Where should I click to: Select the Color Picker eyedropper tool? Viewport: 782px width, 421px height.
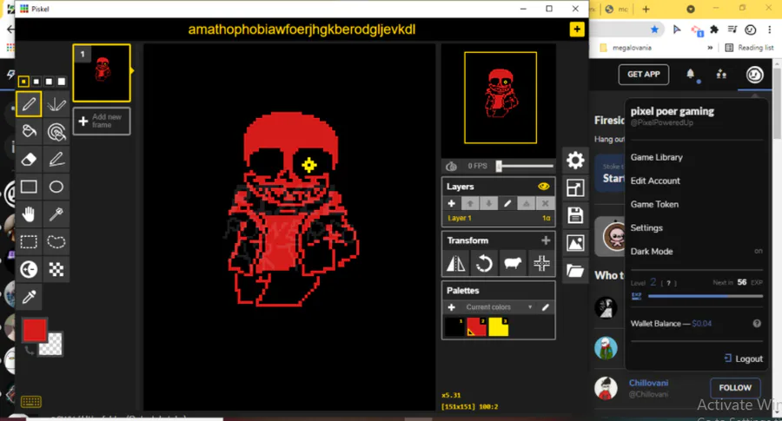point(29,297)
